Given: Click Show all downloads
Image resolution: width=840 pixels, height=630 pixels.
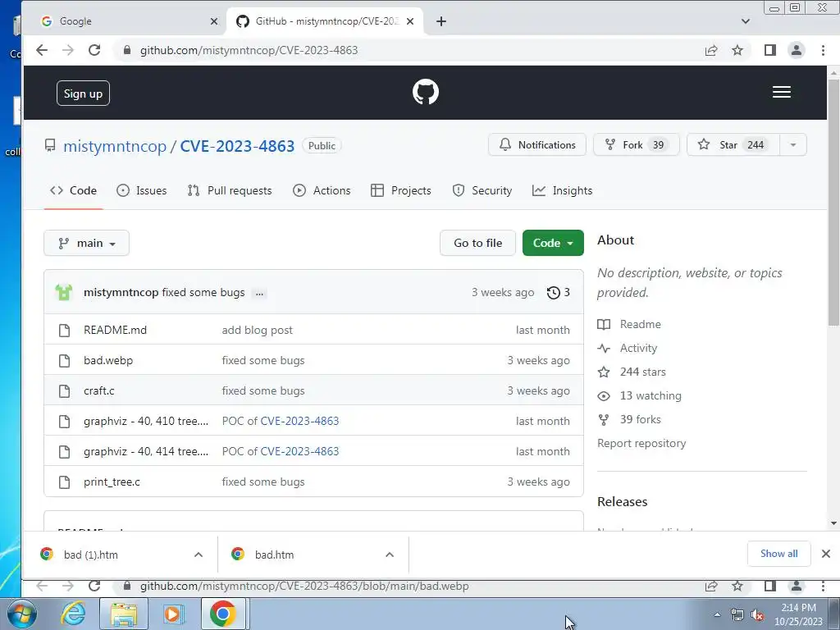Looking at the screenshot, I should pyautogui.click(x=778, y=554).
